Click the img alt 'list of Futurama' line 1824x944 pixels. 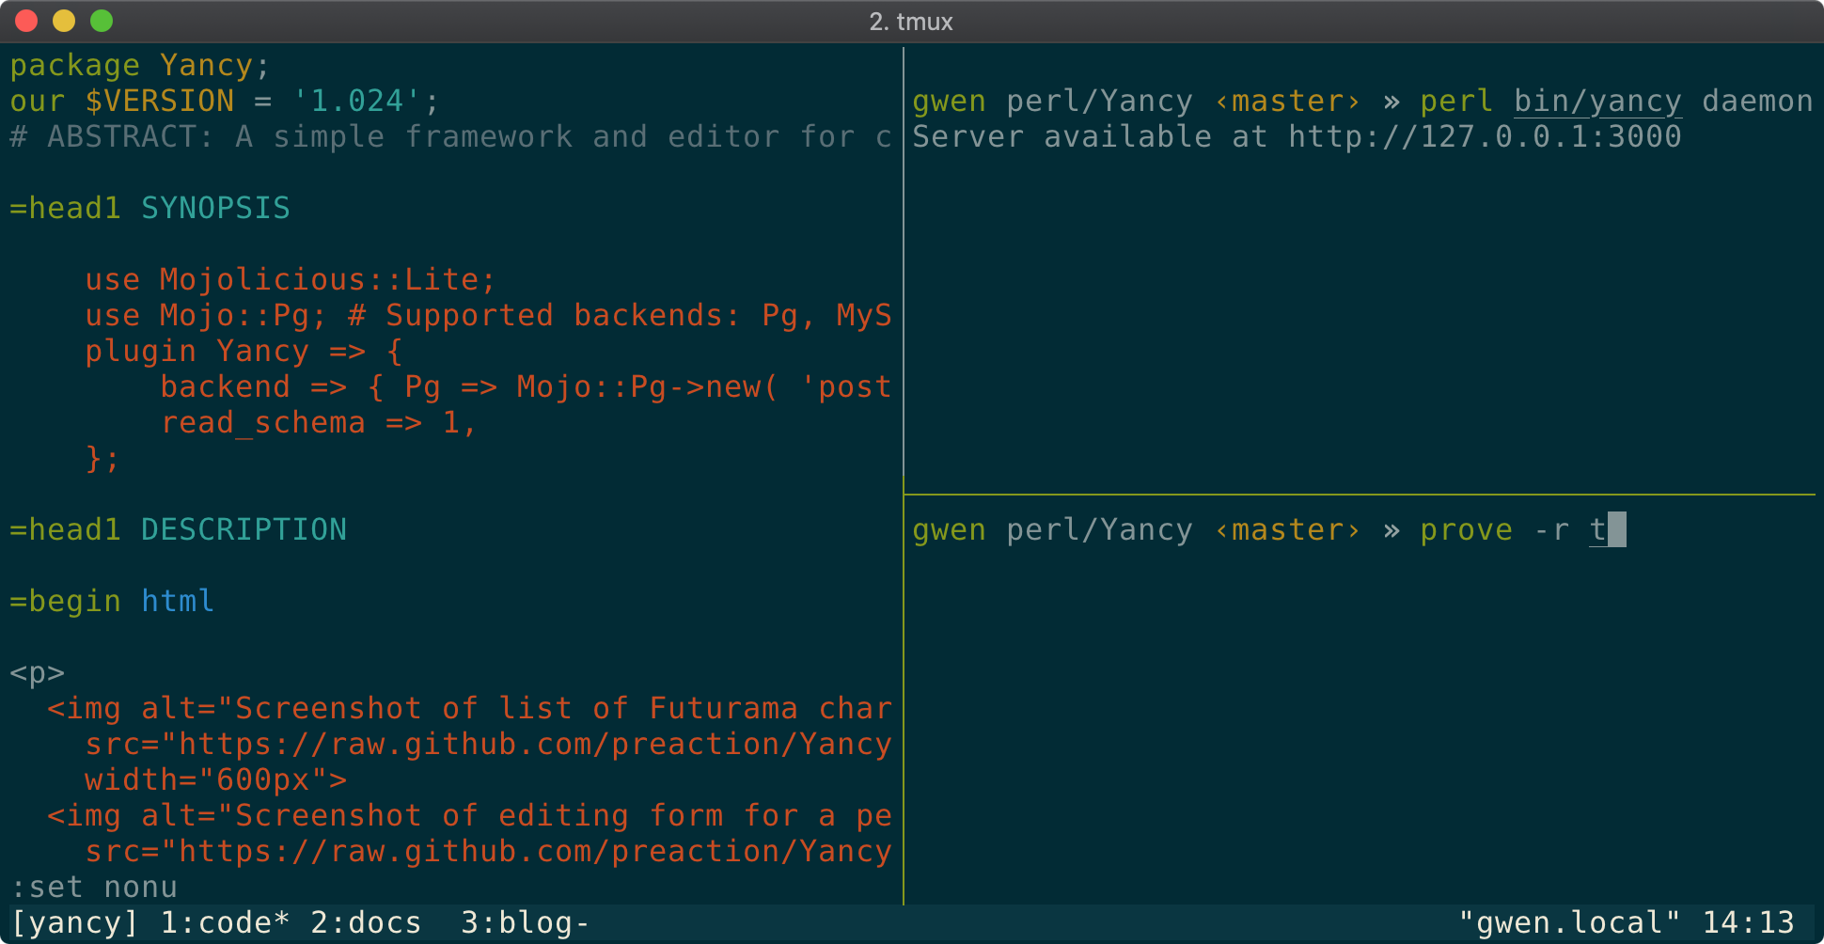tap(469, 708)
